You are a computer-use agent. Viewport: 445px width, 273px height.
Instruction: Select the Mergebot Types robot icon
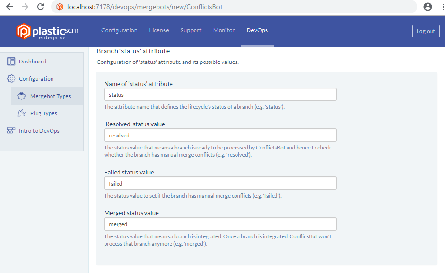(22, 96)
